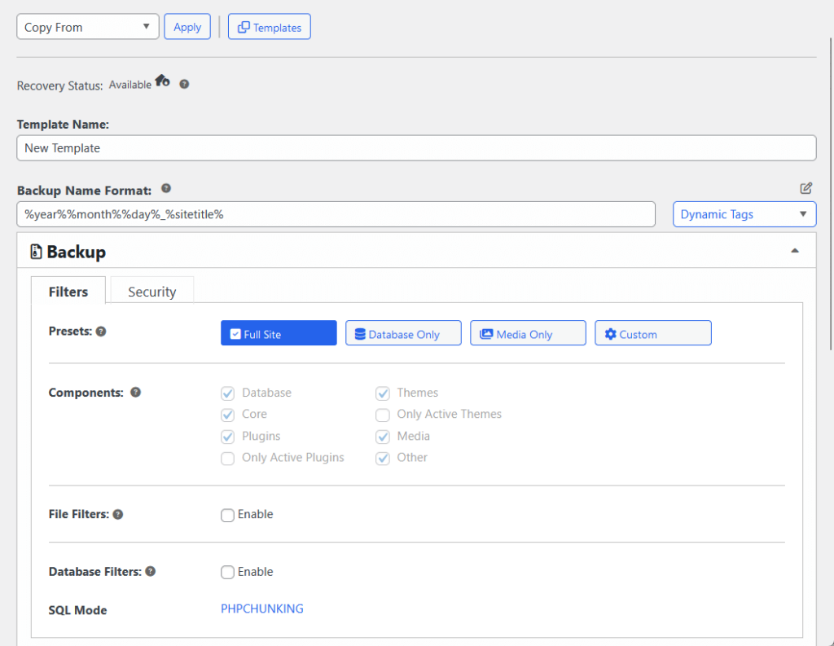The height and width of the screenshot is (646, 834).
Task: Click the Backup Name Format help icon
Action: click(x=166, y=188)
